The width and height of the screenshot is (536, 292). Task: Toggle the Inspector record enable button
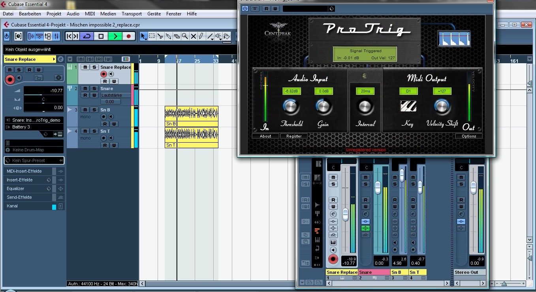click(x=10, y=80)
